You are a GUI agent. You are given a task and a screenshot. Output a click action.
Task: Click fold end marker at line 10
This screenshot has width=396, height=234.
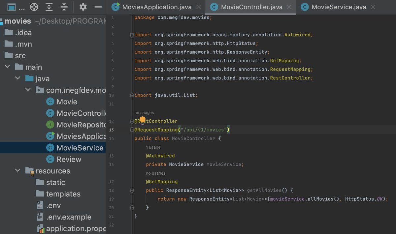point(132,95)
